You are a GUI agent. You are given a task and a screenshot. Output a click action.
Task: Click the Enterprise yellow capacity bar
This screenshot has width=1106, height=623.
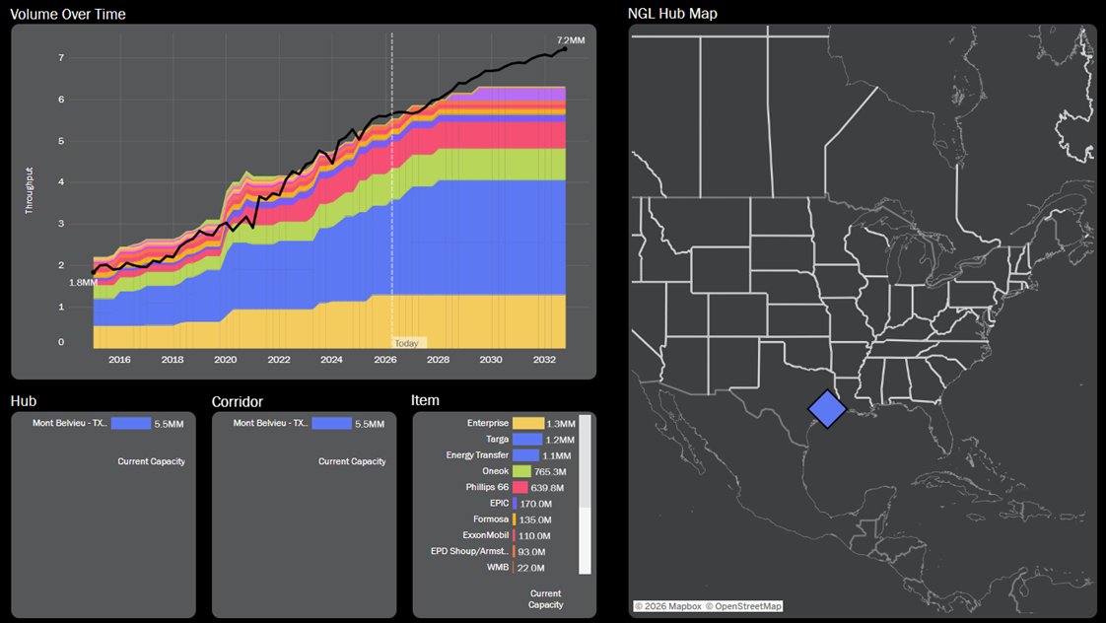(x=528, y=423)
